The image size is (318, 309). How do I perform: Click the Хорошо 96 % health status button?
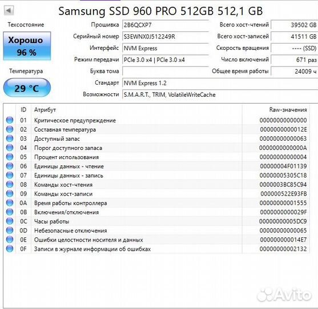[x=27, y=46]
